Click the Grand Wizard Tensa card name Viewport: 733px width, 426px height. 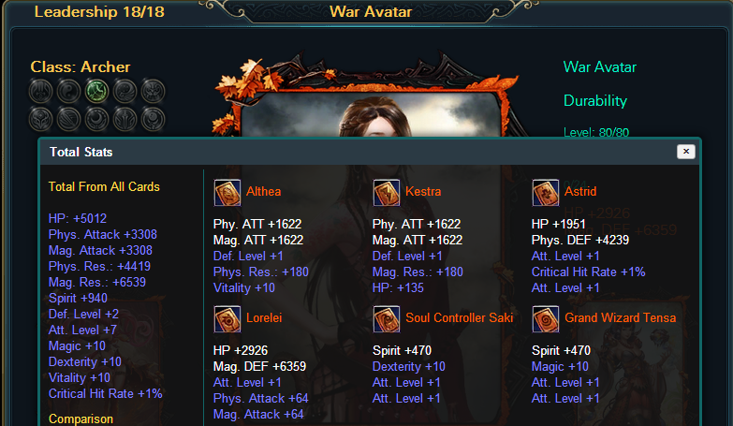point(621,317)
